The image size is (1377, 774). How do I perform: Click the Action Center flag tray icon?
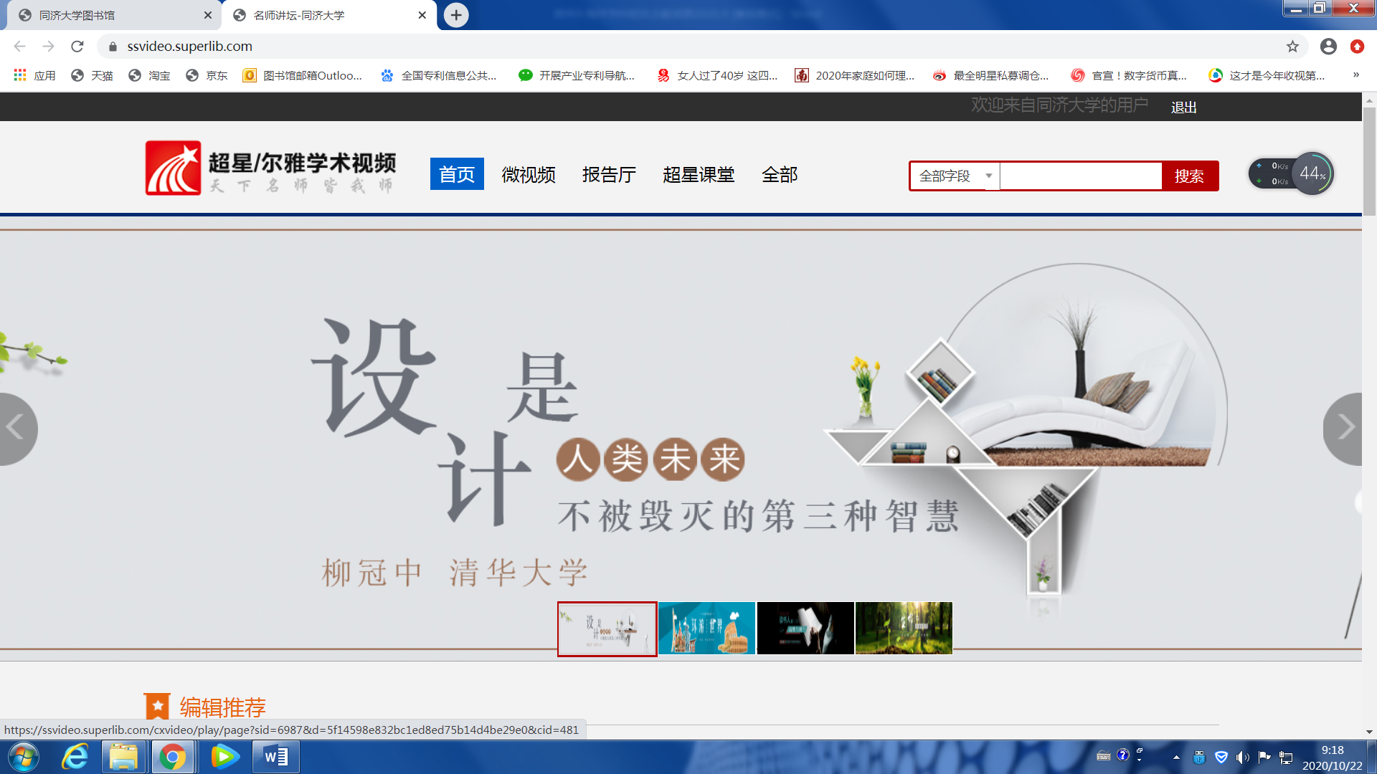point(1264,757)
